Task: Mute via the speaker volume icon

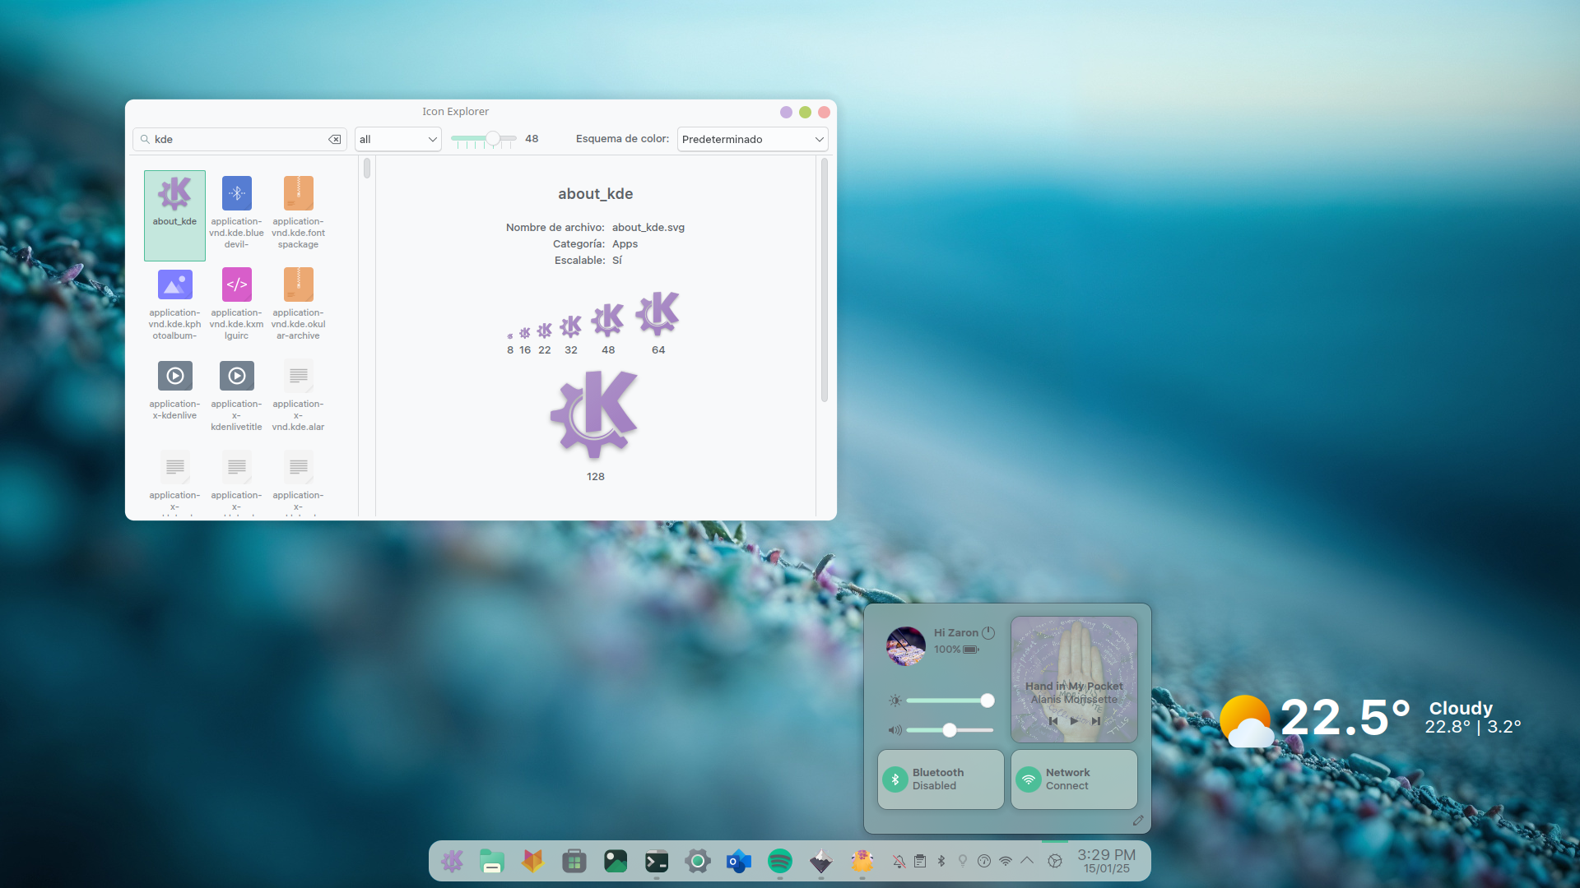Action: 895,730
